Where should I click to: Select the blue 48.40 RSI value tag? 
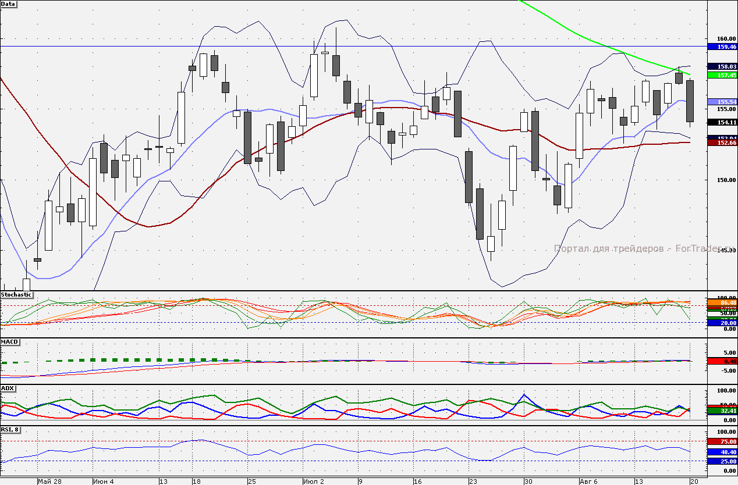pyautogui.click(x=722, y=452)
